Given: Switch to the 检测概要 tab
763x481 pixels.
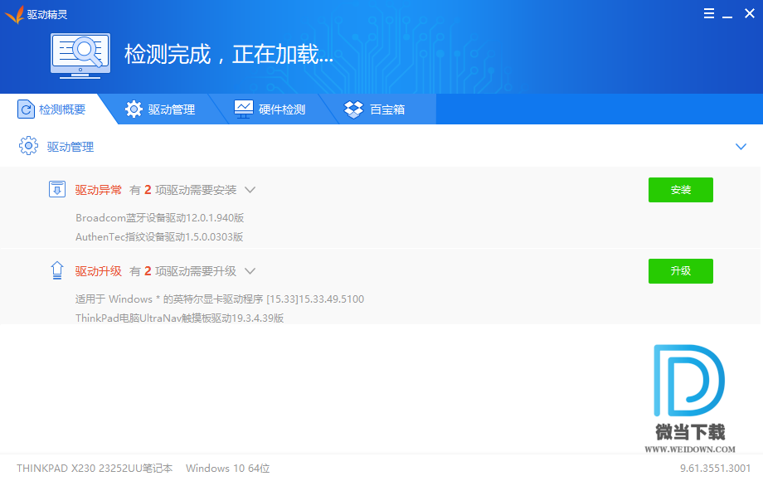Looking at the screenshot, I should (x=51, y=109).
